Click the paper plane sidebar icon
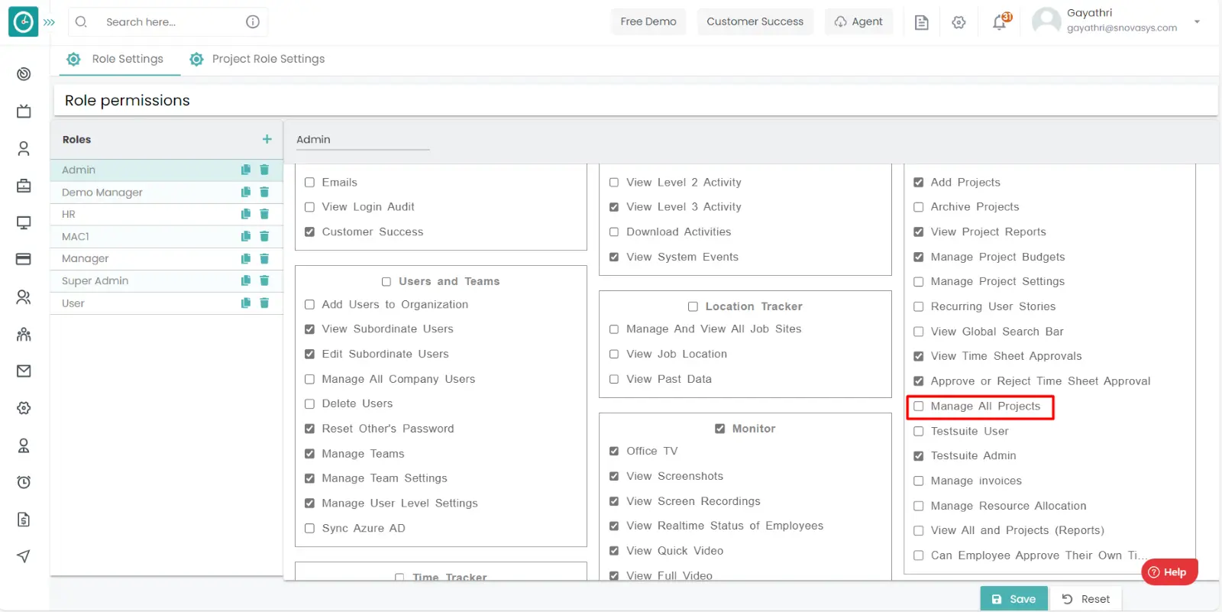This screenshot has height=612, width=1222. [x=24, y=556]
